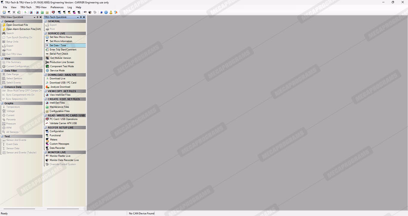The image size is (408, 216).
Task: Click the Download USB / PC Card icon
Action: coord(47,83)
